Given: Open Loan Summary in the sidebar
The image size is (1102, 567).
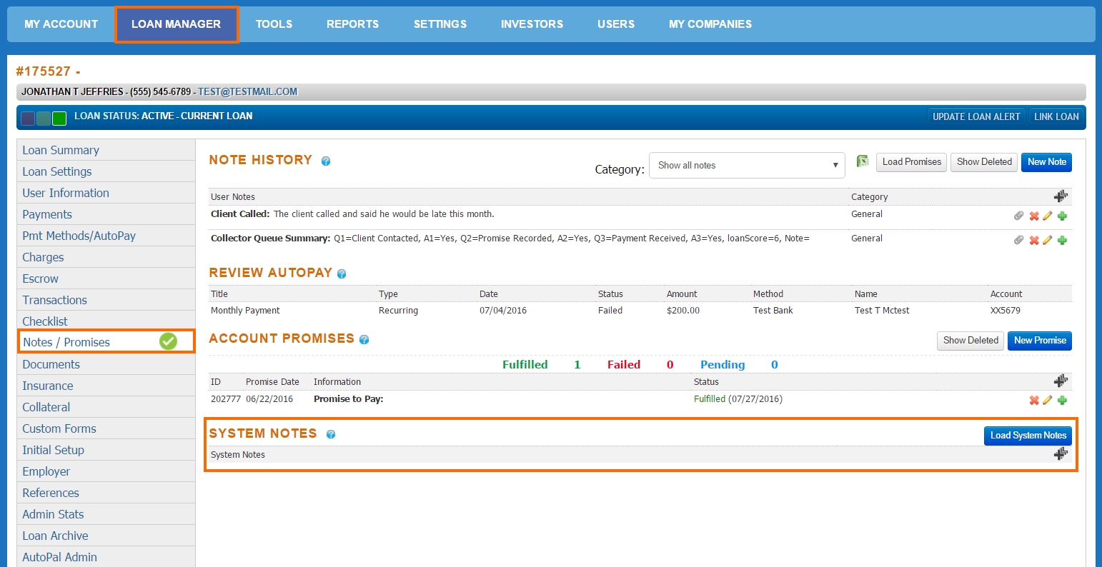Looking at the screenshot, I should (x=106, y=150).
